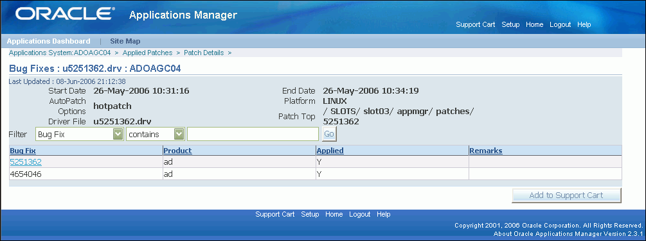The width and height of the screenshot is (646, 241).
Task: Click the End Date value 10:34:19
Action: (x=371, y=91)
